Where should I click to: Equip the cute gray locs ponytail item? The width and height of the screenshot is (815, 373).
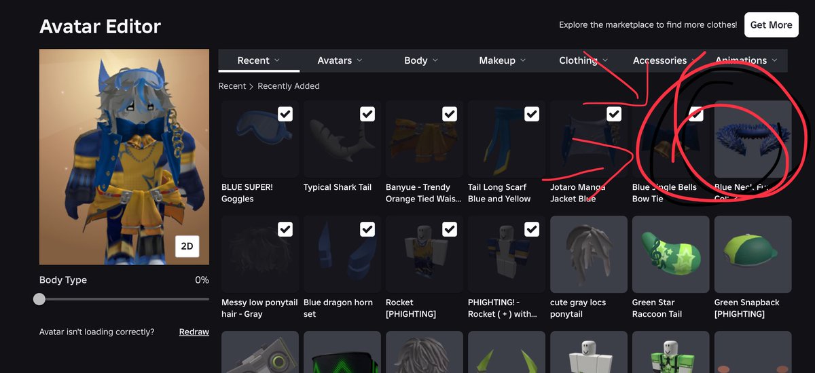pos(589,254)
